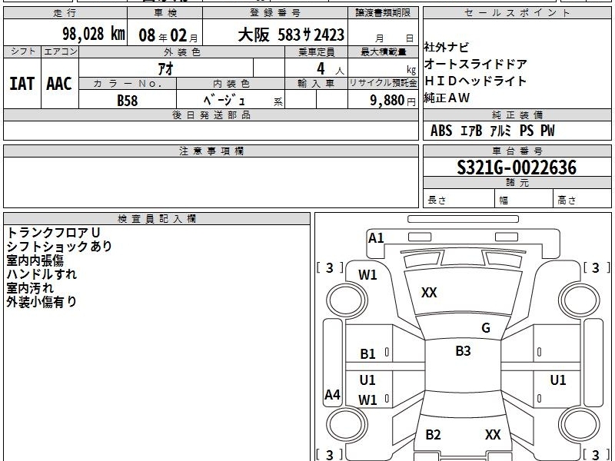Click inspector note 外装小傷有り
The width and height of the screenshot is (615, 461).
point(42,302)
